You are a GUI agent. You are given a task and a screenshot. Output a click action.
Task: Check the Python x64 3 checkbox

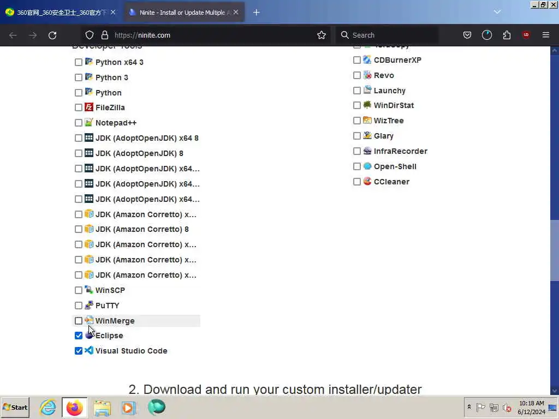[79, 62]
